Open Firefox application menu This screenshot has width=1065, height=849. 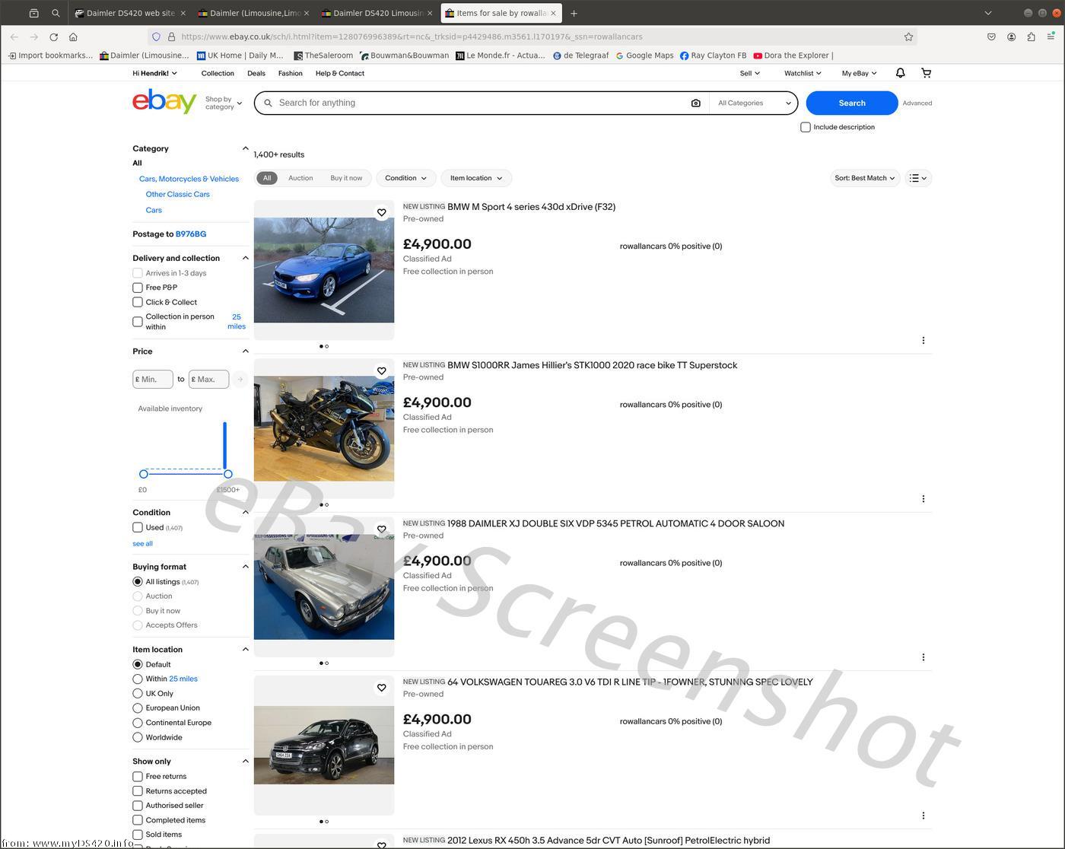tap(1051, 37)
